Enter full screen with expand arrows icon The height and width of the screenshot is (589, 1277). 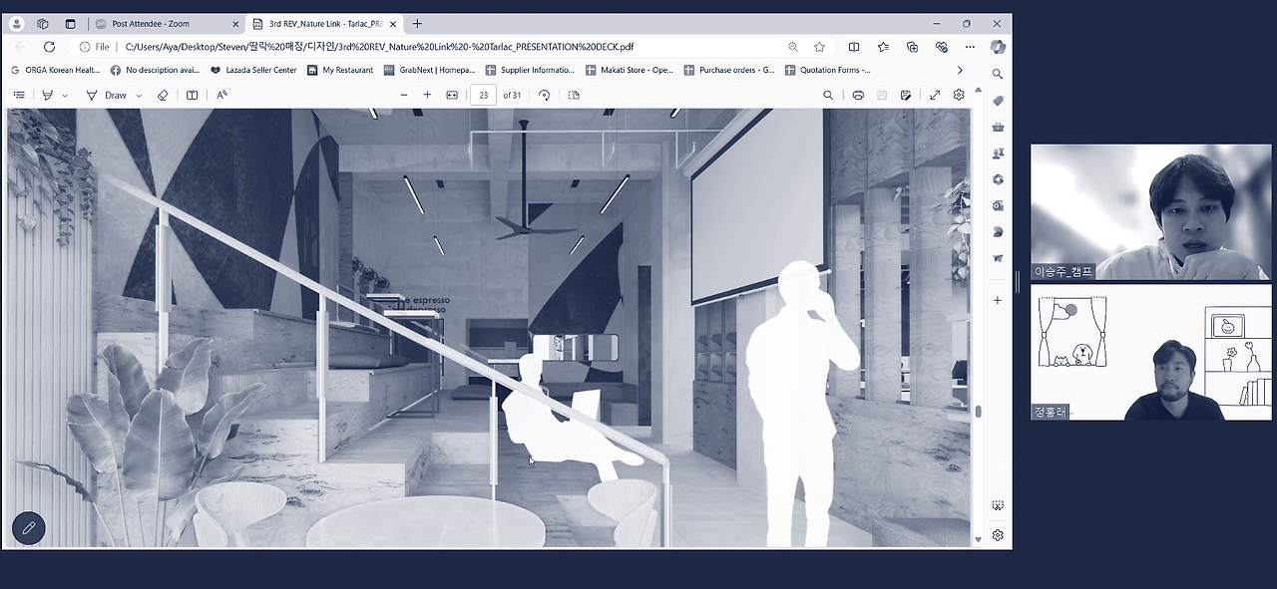(x=935, y=95)
